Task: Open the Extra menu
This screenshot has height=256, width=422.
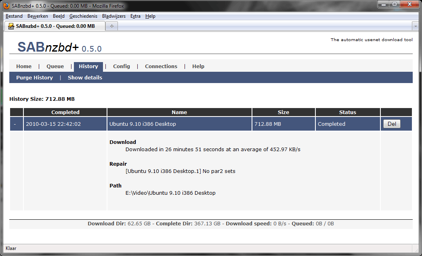Action: click(x=135, y=16)
